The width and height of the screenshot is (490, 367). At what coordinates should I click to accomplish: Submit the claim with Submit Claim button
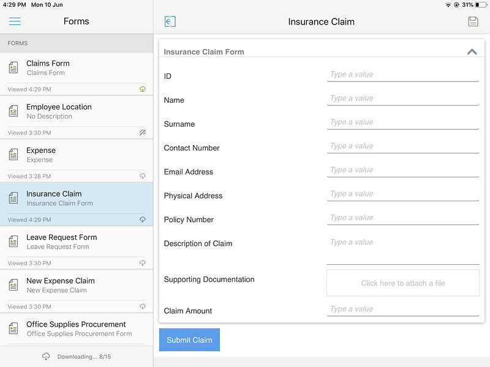(x=189, y=340)
